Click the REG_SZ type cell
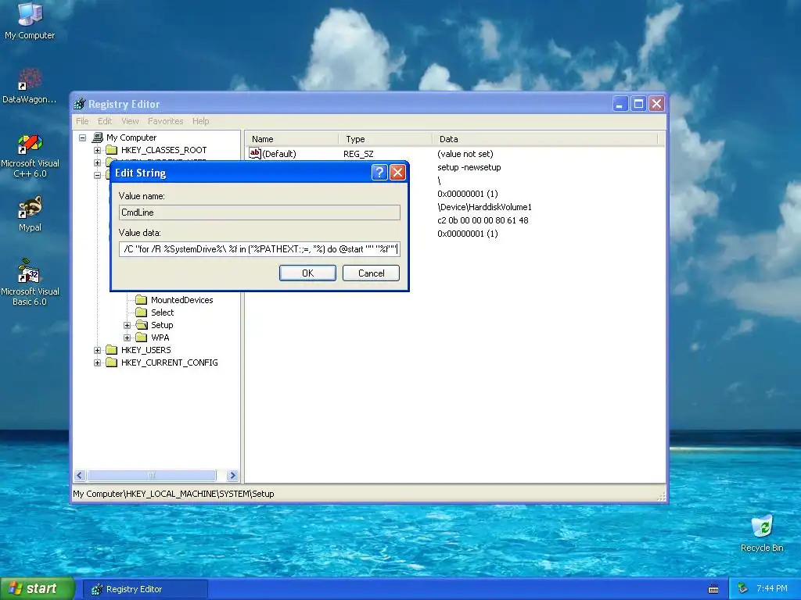Screen dimensions: 801x600 pyautogui.click(x=358, y=154)
